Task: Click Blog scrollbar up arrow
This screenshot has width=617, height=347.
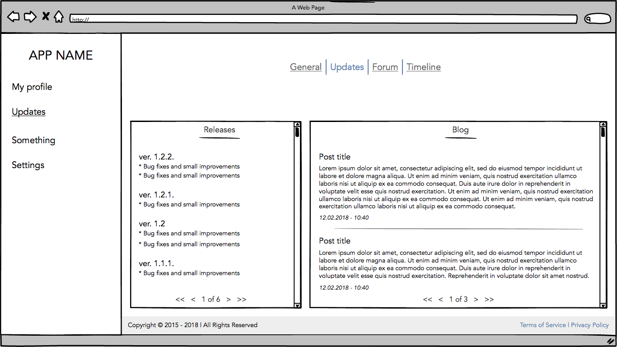Action: point(603,124)
